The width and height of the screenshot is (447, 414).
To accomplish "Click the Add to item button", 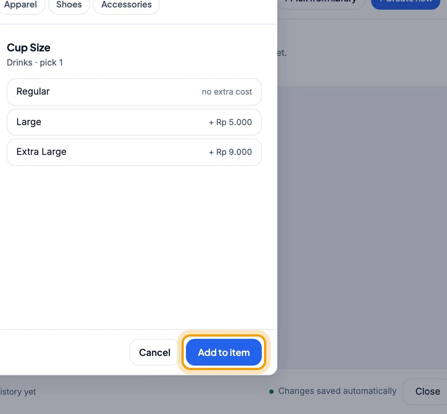I will [x=224, y=352].
